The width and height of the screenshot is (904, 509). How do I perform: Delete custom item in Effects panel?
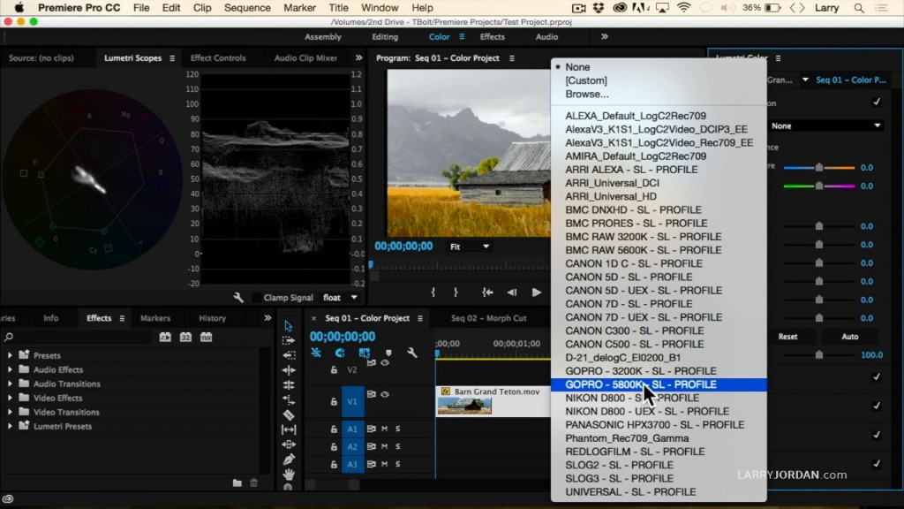click(253, 482)
